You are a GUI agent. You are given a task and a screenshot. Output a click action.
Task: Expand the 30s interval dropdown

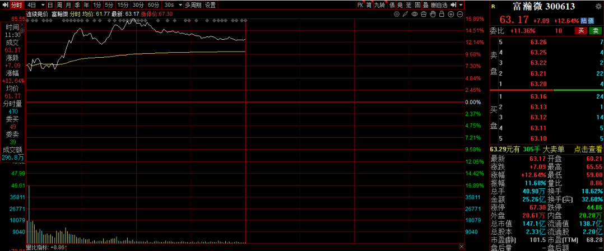tap(180, 4)
